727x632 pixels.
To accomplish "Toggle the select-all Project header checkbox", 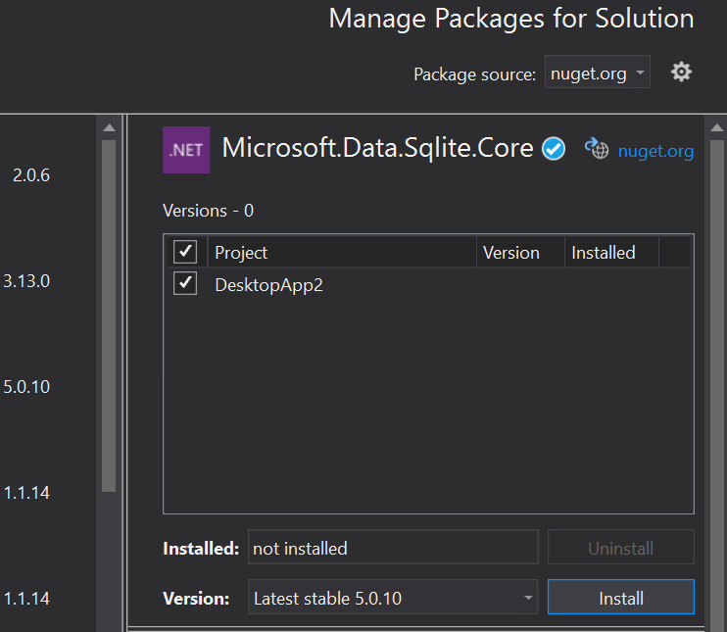I will pyautogui.click(x=185, y=252).
